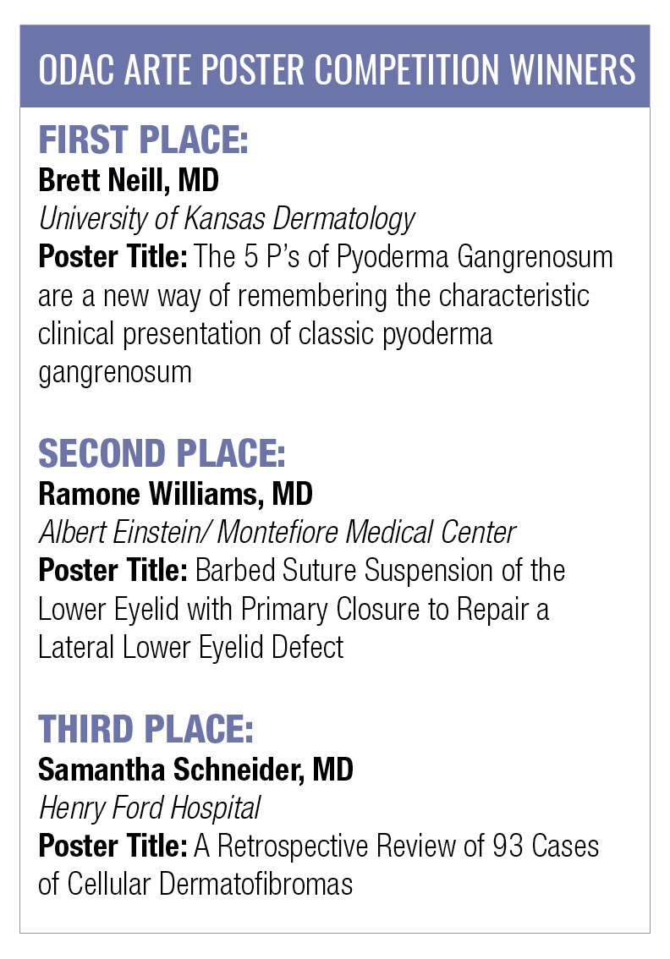The image size is (670, 959).
Task: Click Henry Ford Hospital text
Action: click(149, 808)
